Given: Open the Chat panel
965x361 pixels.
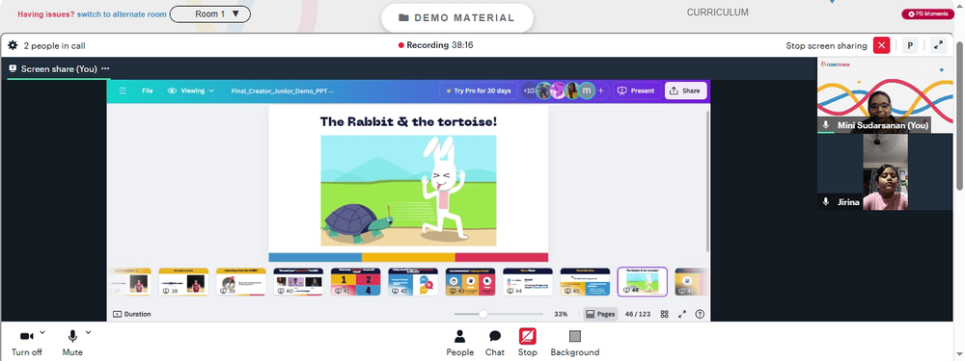Looking at the screenshot, I should [x=495, y=342].
